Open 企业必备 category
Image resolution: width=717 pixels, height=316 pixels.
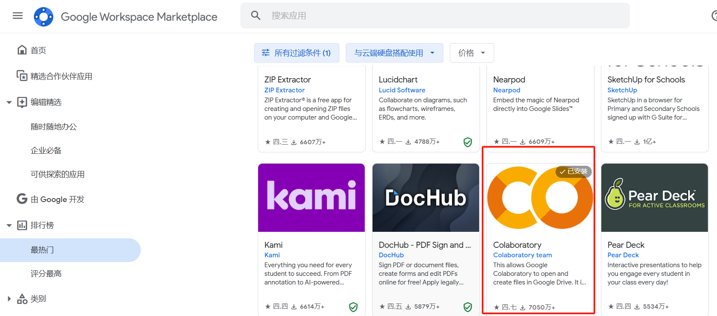[46, 151]
